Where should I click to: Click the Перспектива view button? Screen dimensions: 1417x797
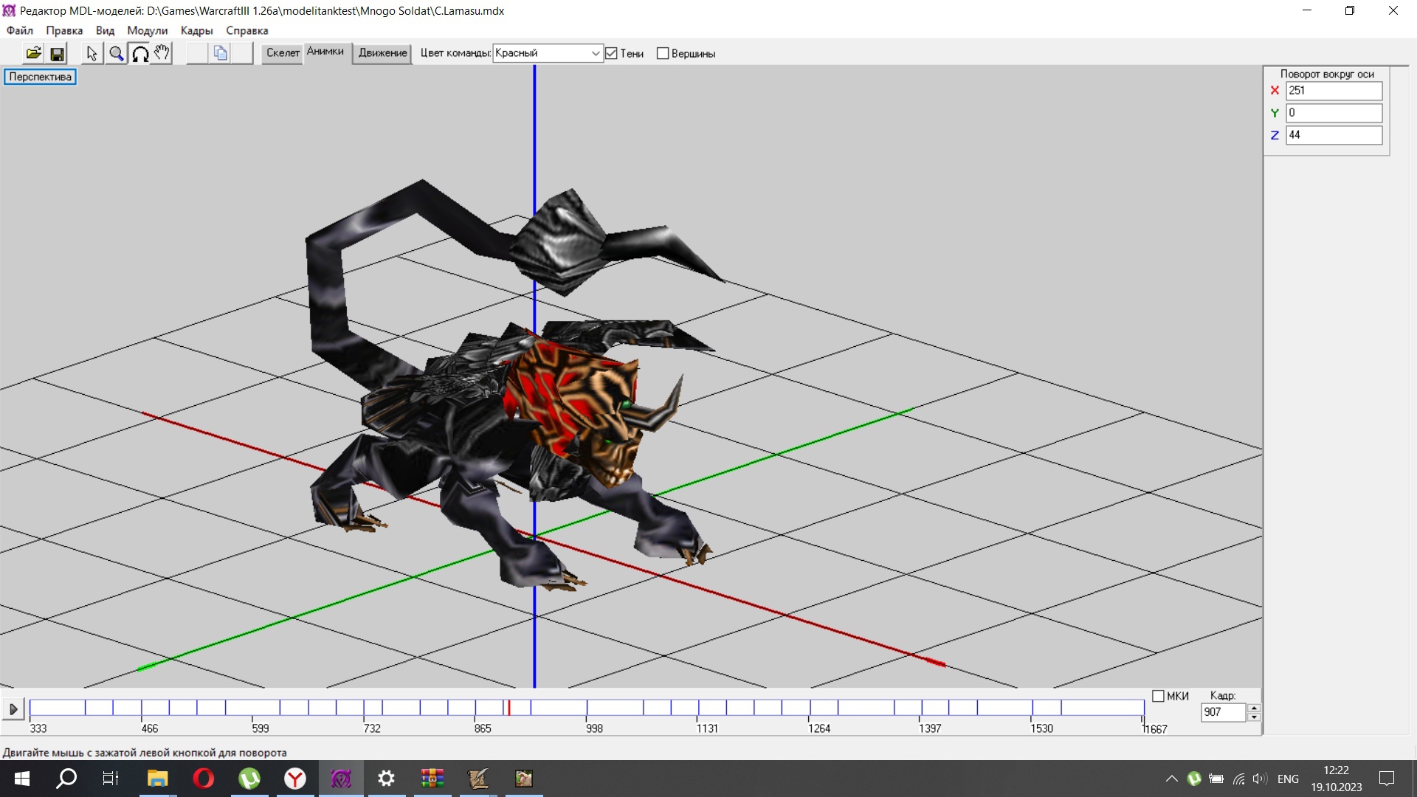point(40,77)
